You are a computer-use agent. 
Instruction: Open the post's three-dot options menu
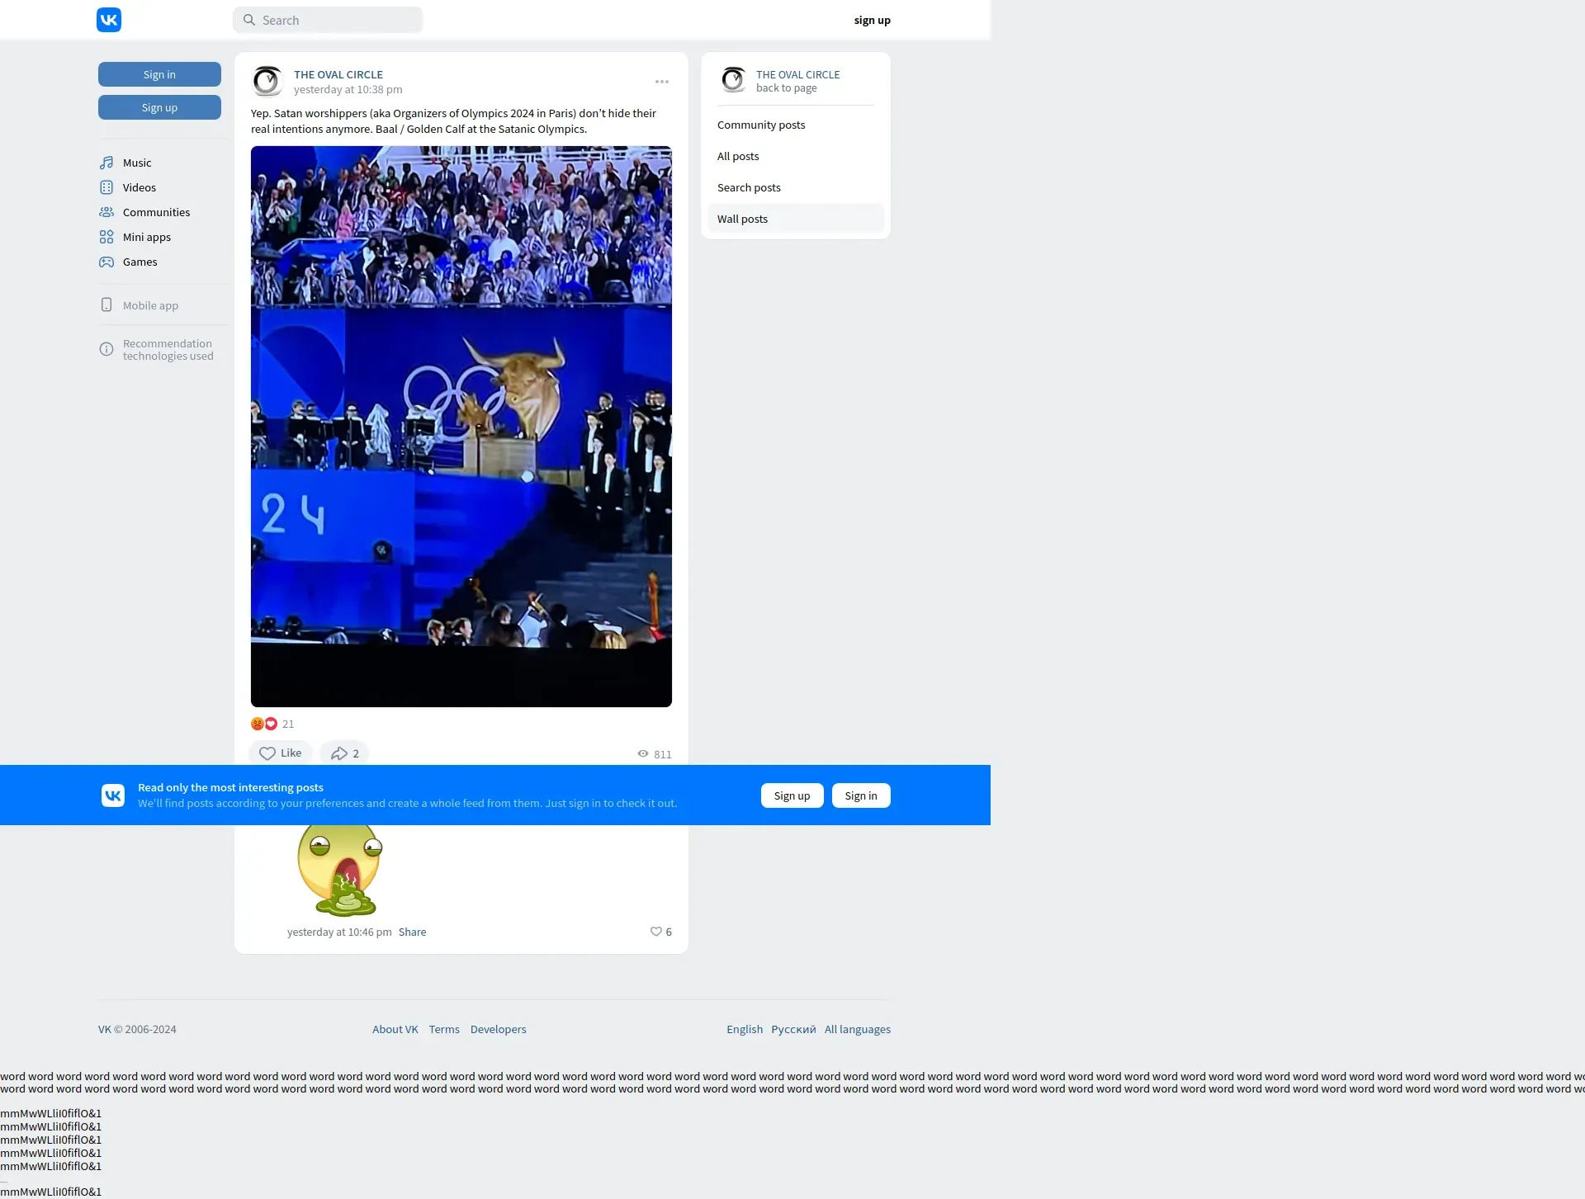tap(662, 82)
